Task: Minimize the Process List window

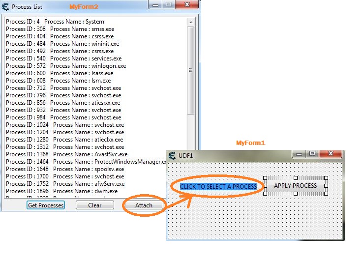Action: point(157,5)
